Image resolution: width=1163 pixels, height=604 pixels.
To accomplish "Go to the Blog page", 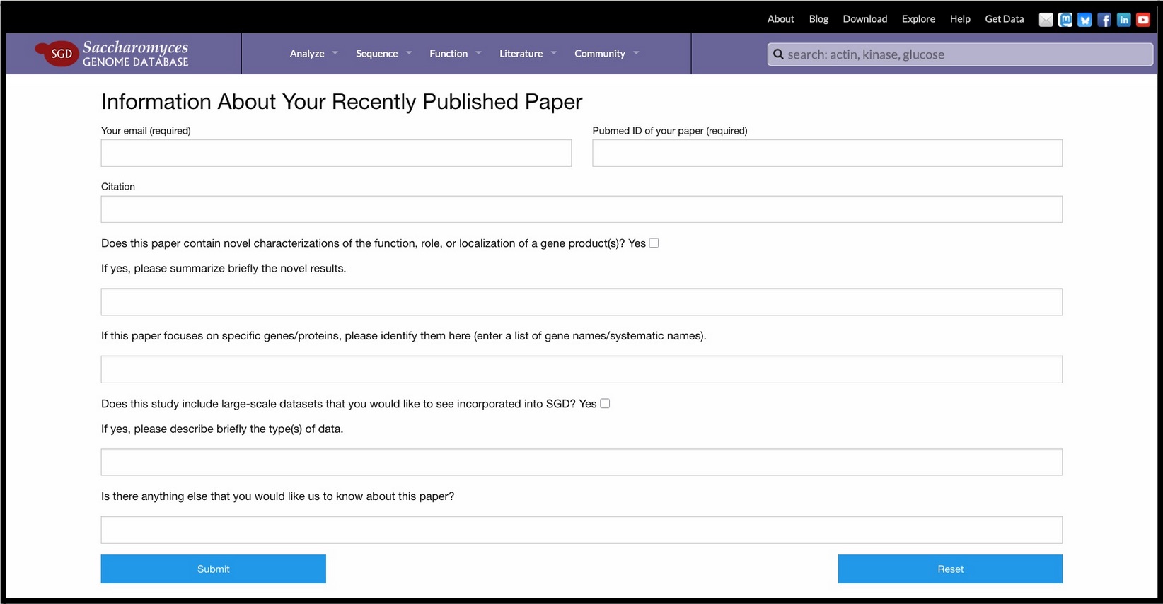I will click(818, 19).
